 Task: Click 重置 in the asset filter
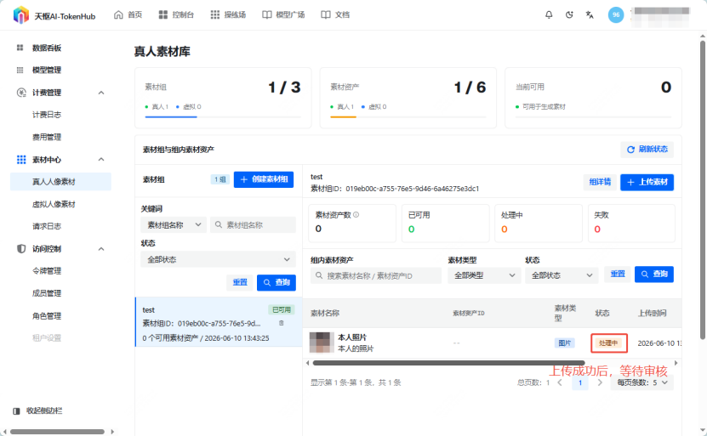tap(618, 274)
